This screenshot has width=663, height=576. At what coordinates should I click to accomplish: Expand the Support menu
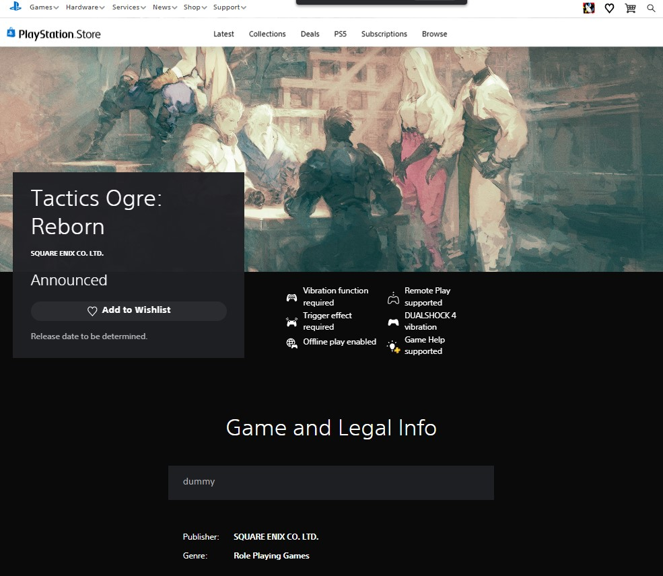(227, 7)
